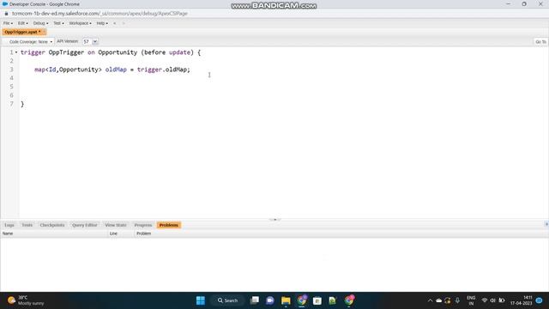Change the ENG IN input language

click(471, 300)
